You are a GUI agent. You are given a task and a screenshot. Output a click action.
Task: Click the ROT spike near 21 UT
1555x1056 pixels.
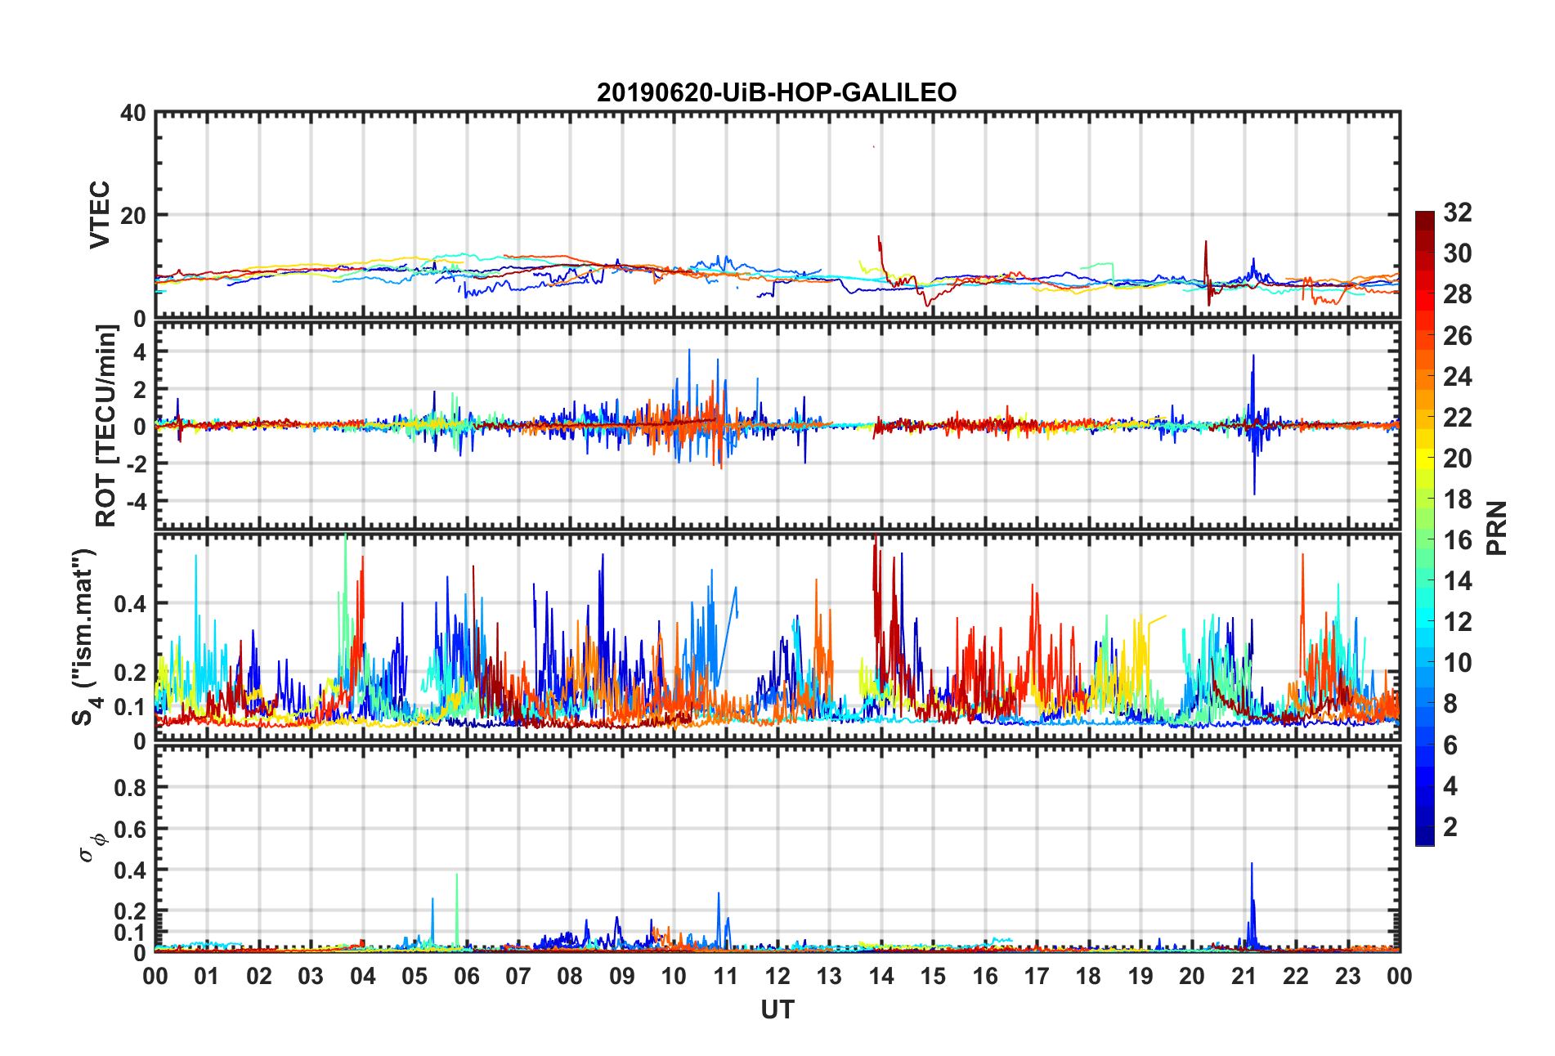point(1253,356)
